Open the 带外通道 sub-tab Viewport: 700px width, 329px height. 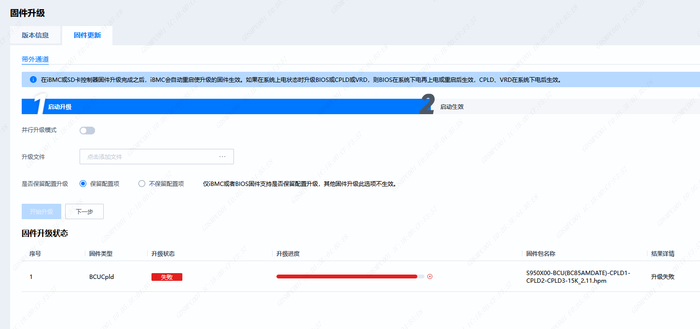(35, 59)
